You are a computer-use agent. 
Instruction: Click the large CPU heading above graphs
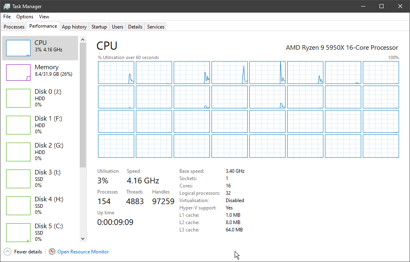(x=107, y=46)
